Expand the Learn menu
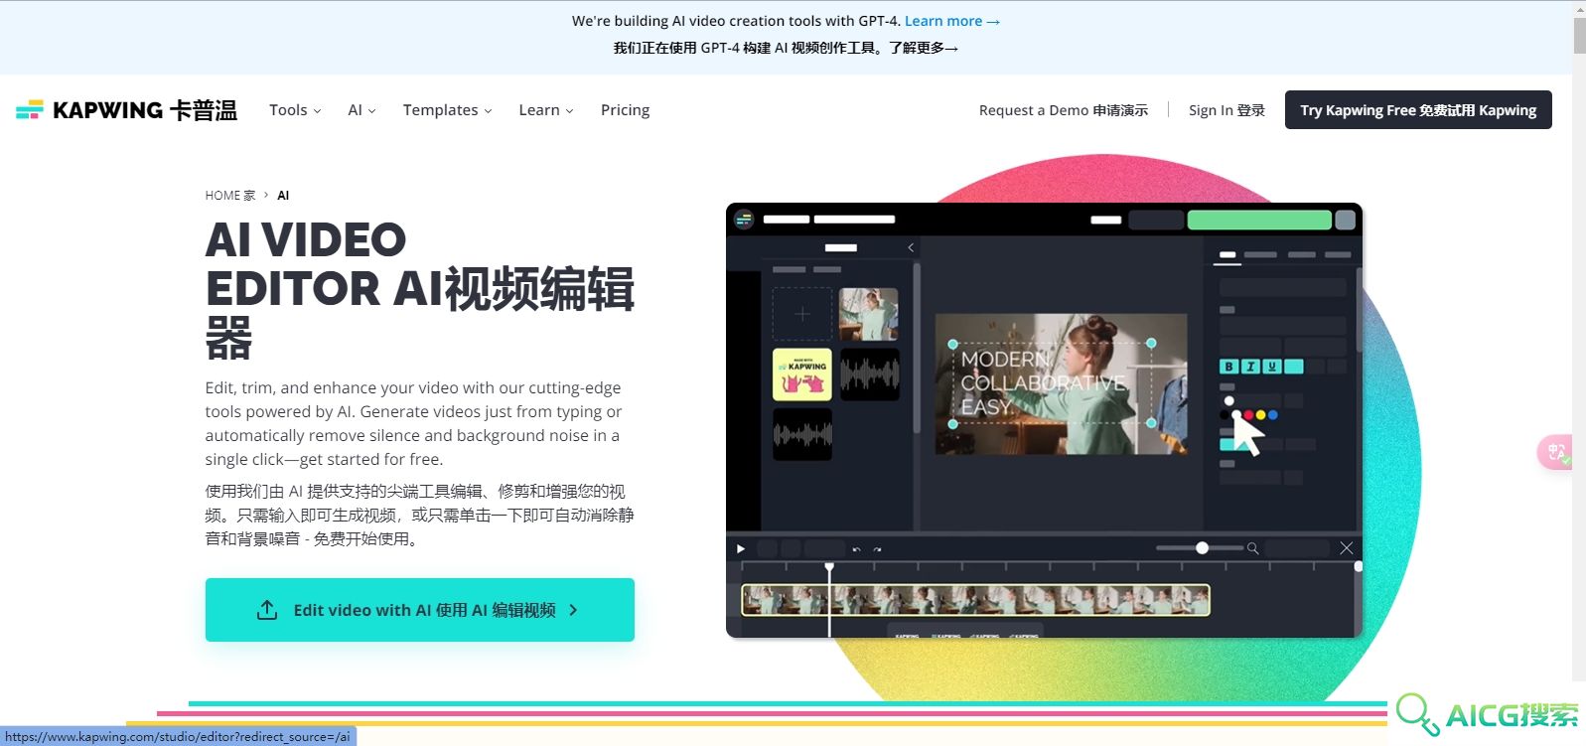Image resolution: width=1586 pixels, height=746 pixels. click(545, 110)
